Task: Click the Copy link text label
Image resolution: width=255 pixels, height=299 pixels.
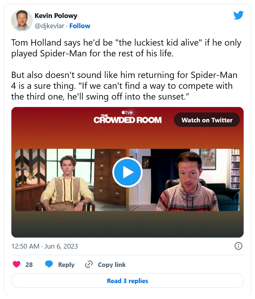Action: [x=112, y=265]
